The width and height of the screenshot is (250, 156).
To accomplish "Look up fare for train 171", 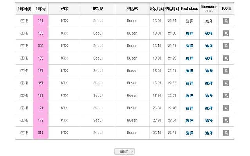I will (226, 108).
